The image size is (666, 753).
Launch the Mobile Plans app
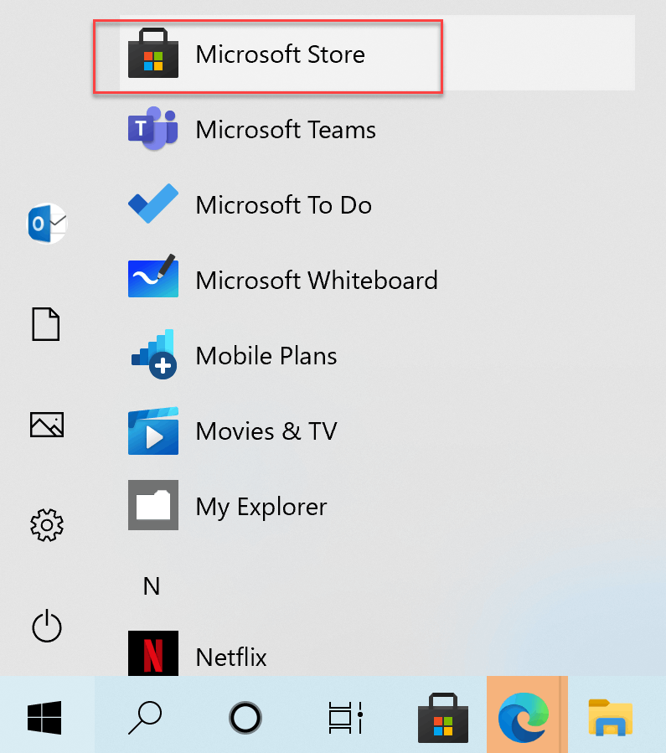coord(377,355)
